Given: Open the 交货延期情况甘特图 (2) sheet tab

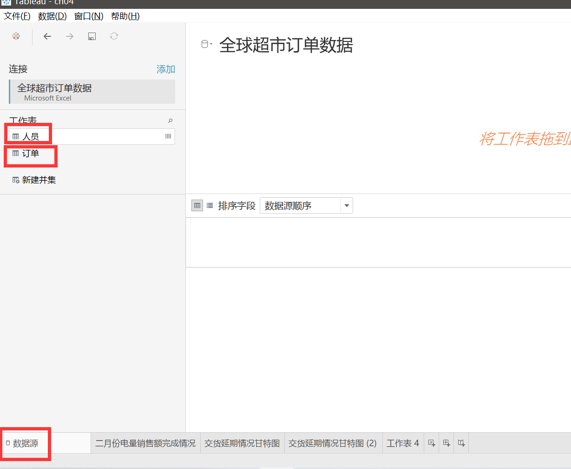Looking at the screenshot, I should [333, 443].
